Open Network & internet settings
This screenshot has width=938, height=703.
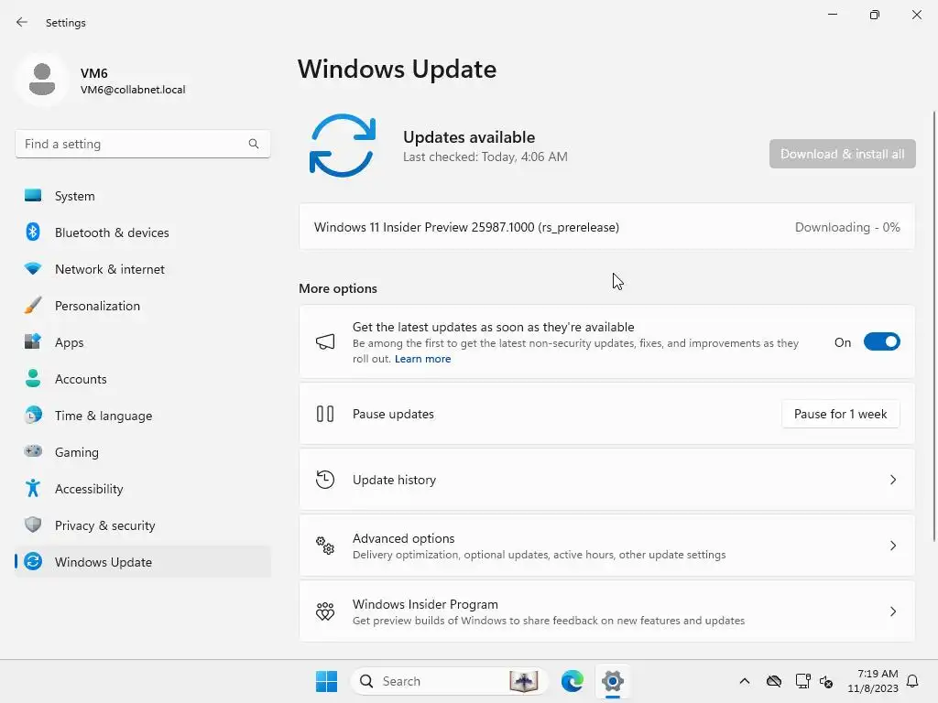142,269
